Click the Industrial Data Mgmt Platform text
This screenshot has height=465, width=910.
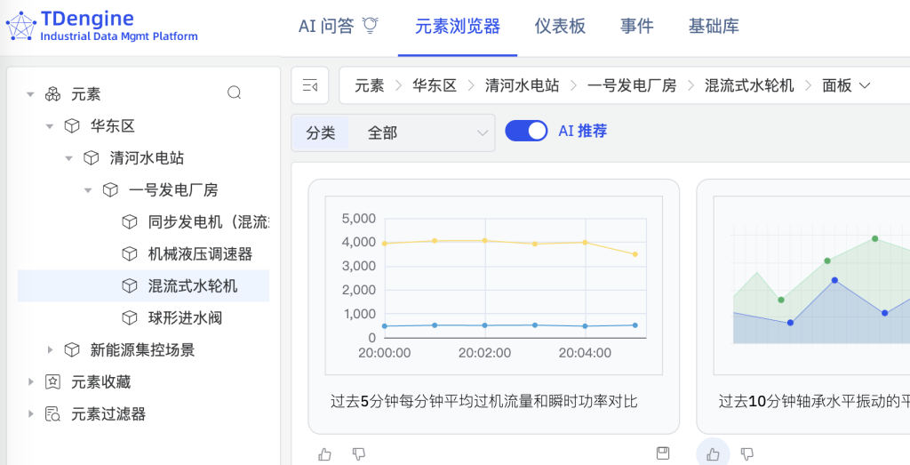pyautogui.click(x=119, y=36)
